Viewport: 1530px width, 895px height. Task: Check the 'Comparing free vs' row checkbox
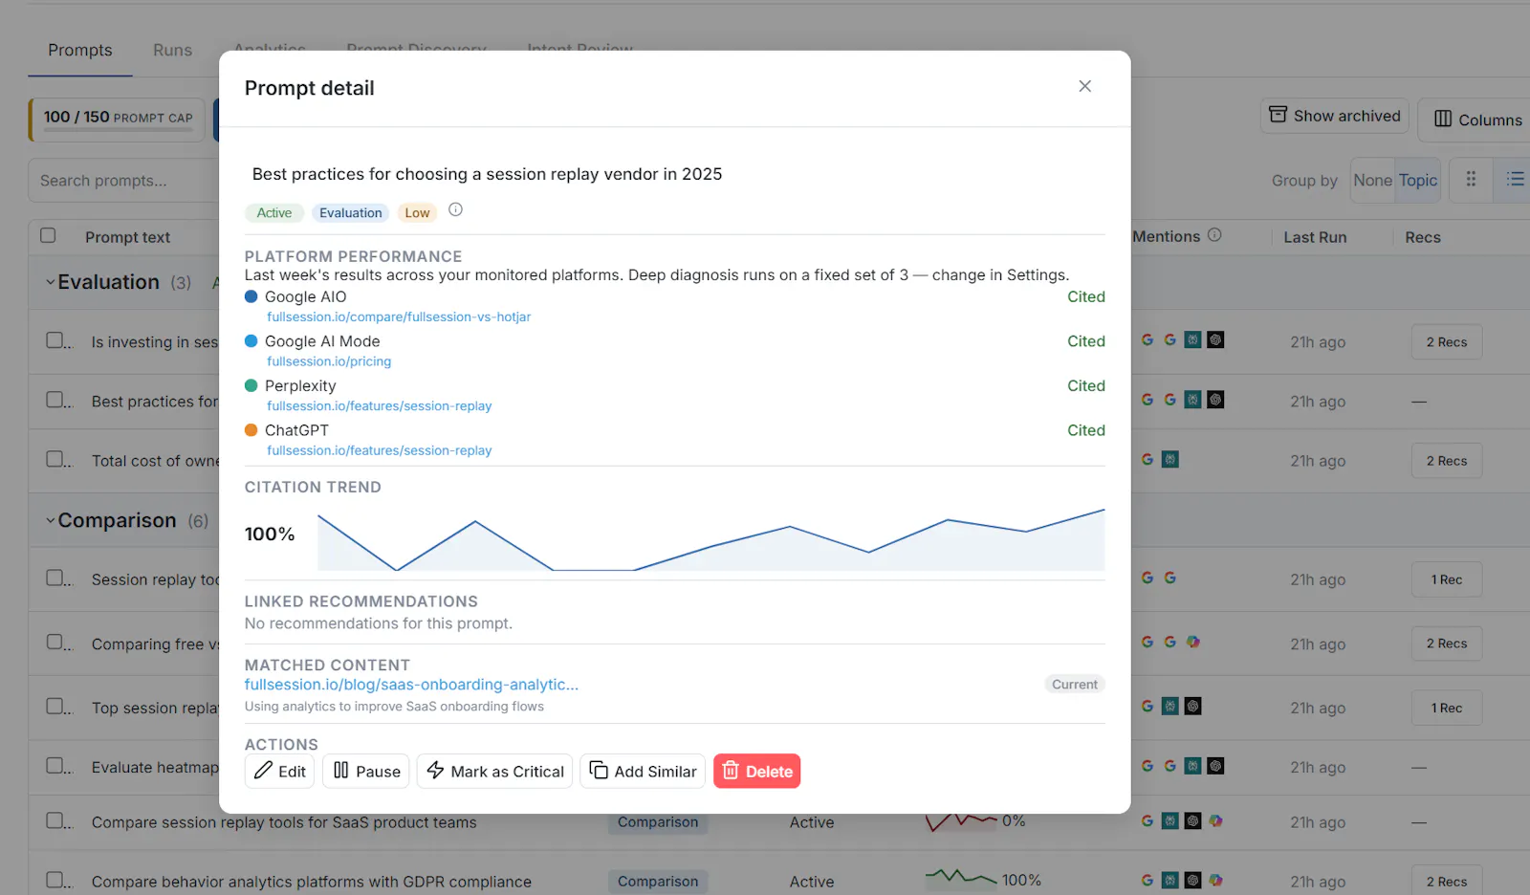55,643
